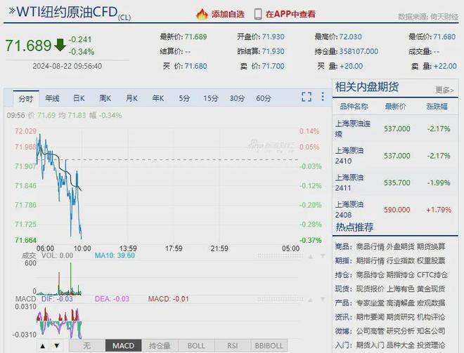
Task: Expand the MACD panel with faded down arrow
Action: point(323,300)
